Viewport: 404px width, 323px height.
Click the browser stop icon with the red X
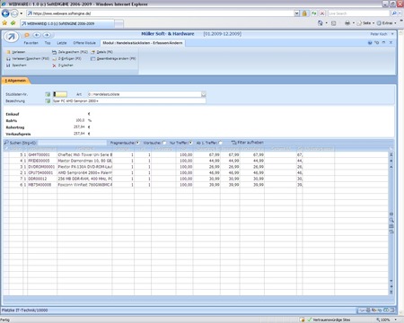coord(322,13)
